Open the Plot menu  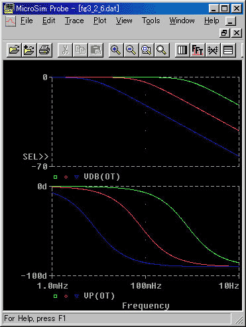(100, 21)
